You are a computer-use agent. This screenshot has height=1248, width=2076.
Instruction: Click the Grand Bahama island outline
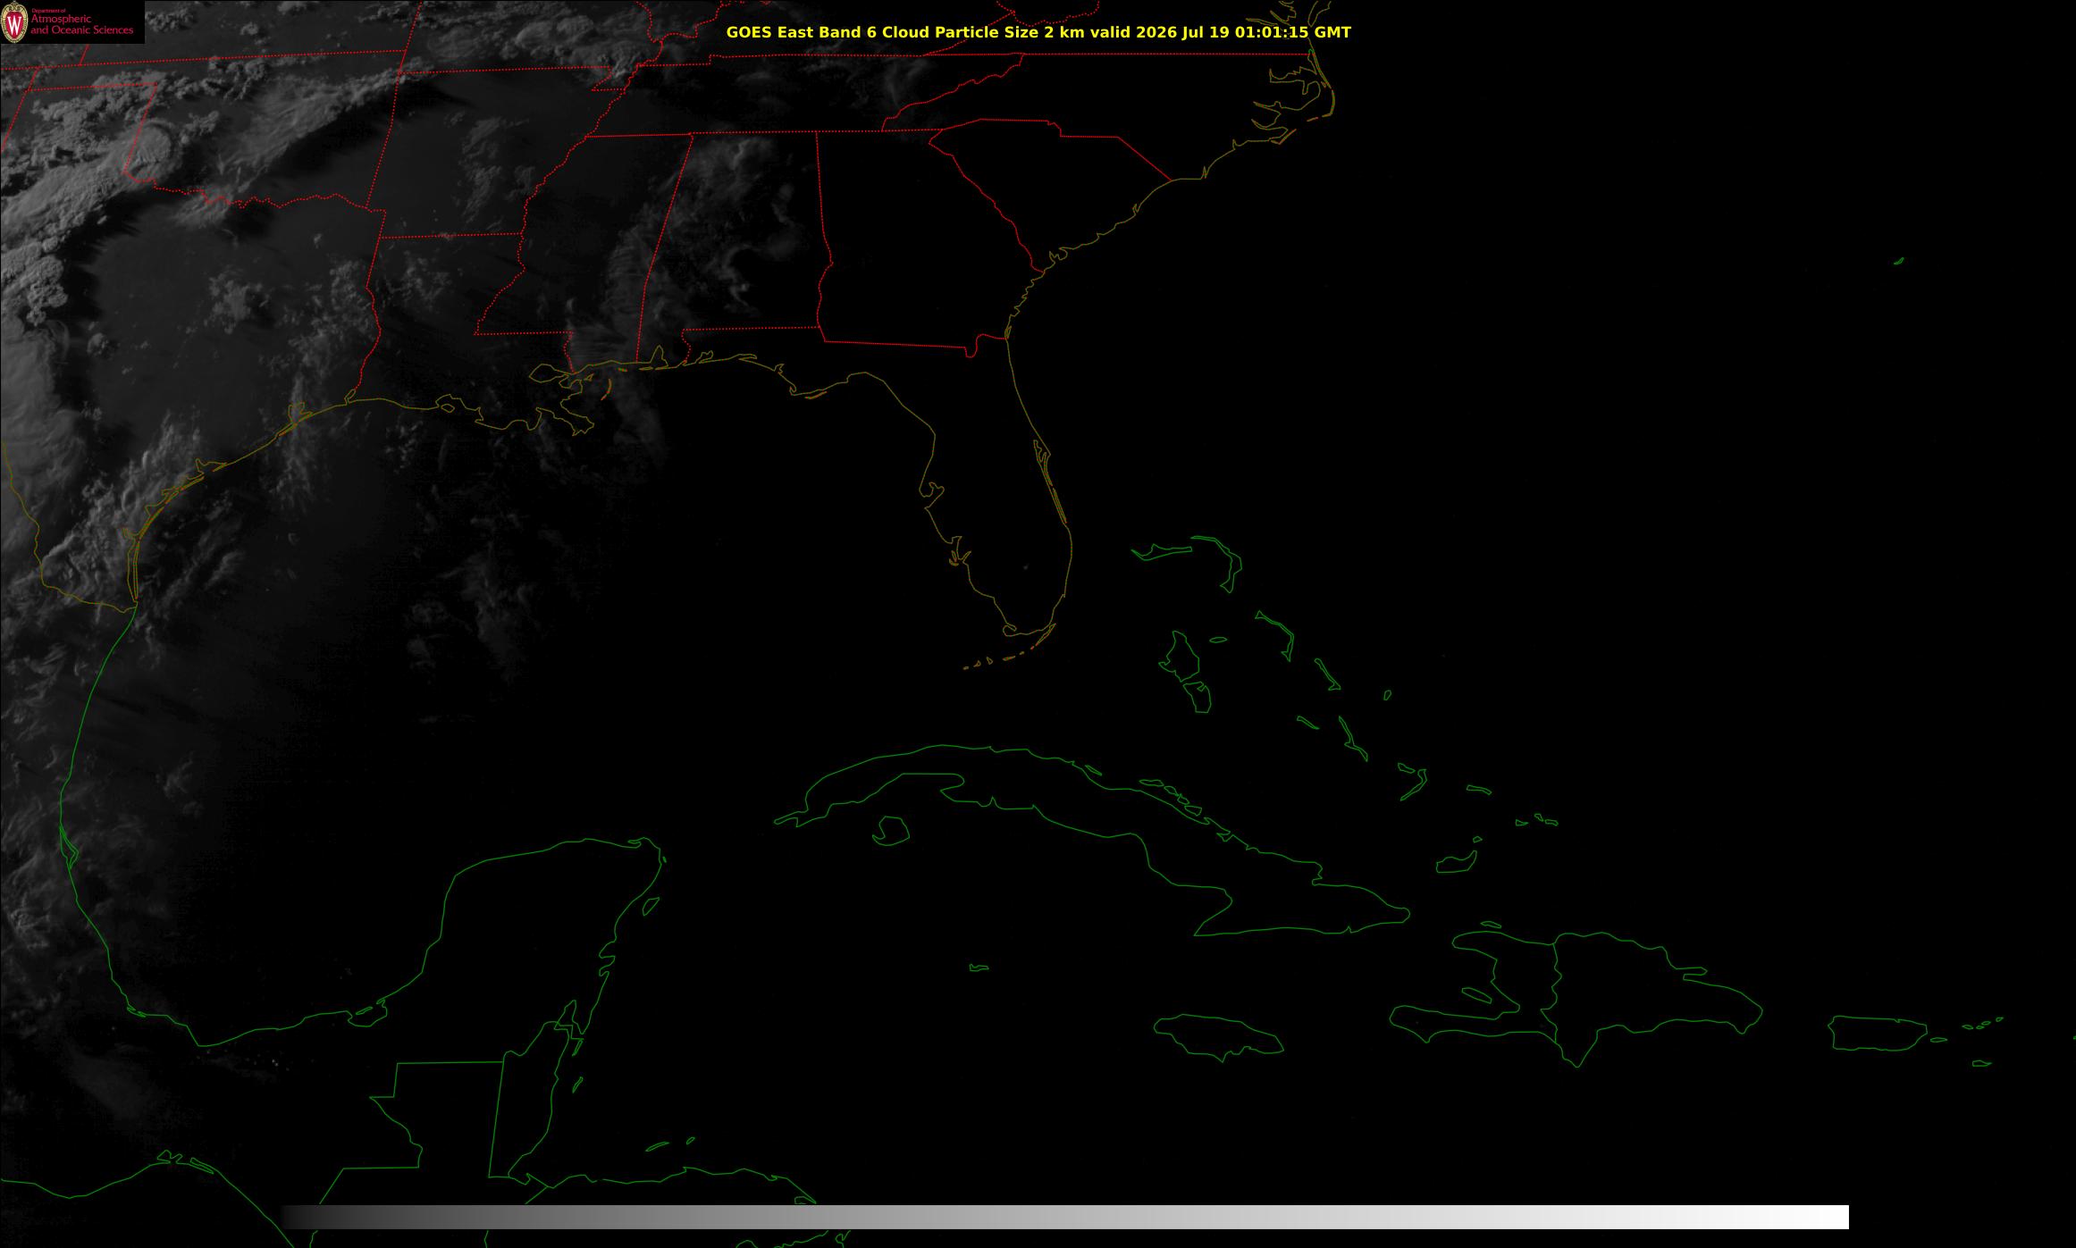click(1171, 551)
